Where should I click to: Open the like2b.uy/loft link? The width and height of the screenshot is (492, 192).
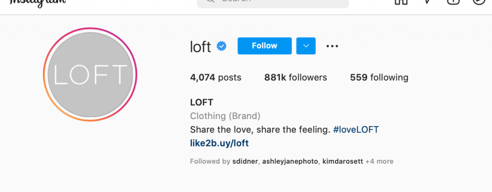[220, 143]
